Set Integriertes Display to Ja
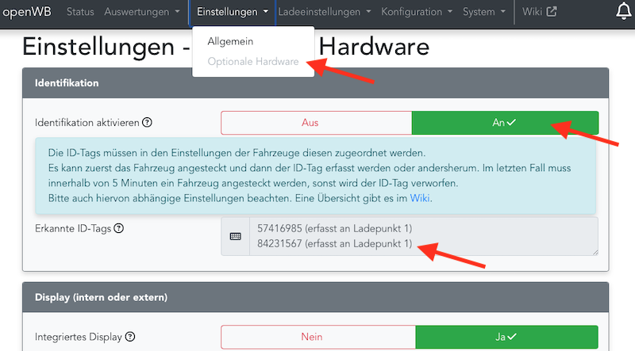This screenshot has width=635, height=351. click(506, 337)
